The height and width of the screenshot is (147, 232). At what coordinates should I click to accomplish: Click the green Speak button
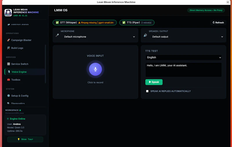click(154, 82)
